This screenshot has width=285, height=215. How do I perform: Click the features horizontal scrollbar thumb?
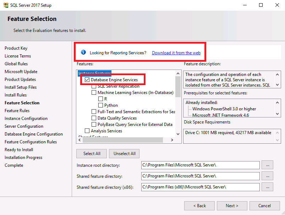pos(123,140)
